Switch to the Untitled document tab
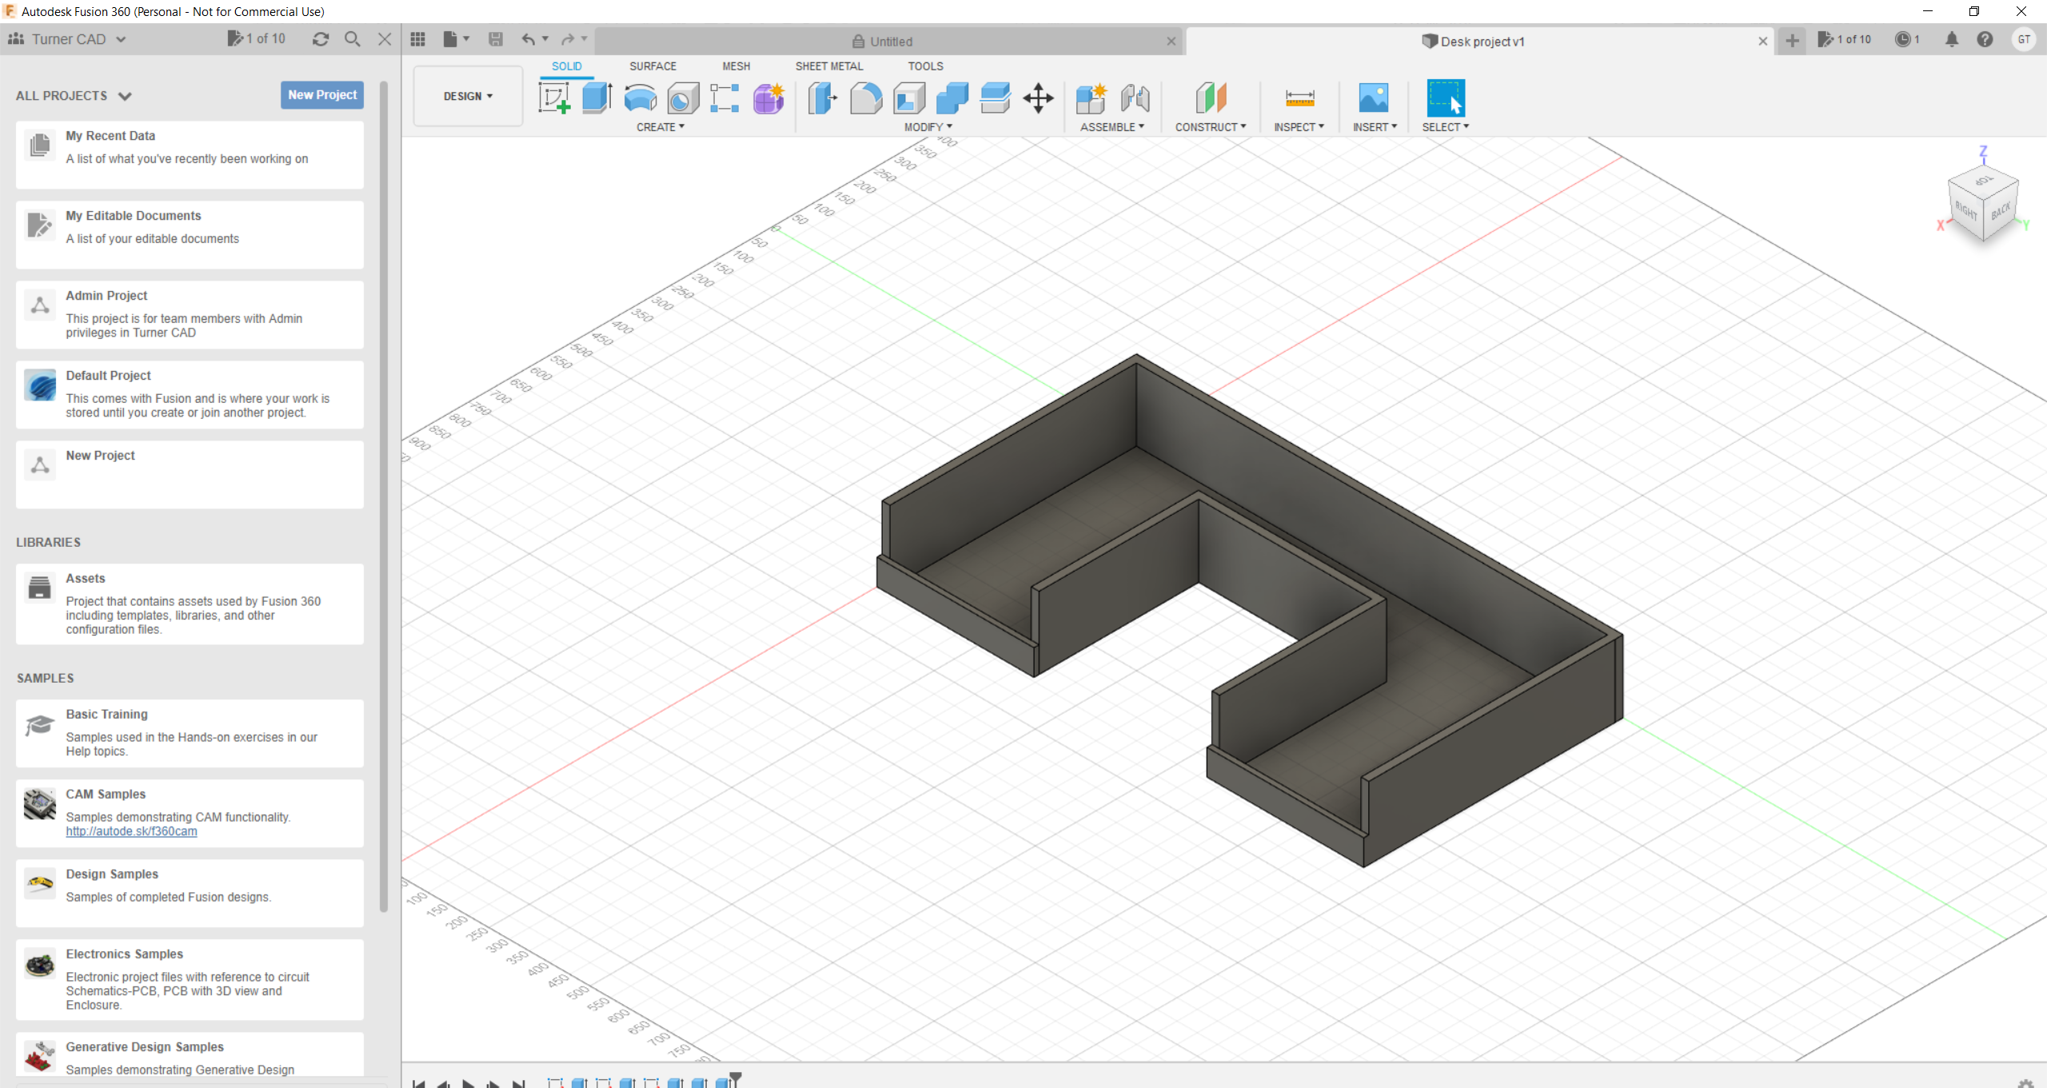This screenshot has height=1088, width=2047. click(882, 42)
